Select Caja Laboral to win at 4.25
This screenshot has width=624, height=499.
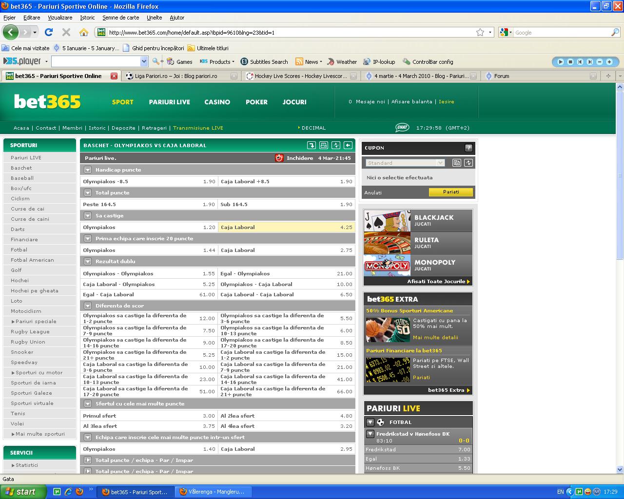(287, 227)
